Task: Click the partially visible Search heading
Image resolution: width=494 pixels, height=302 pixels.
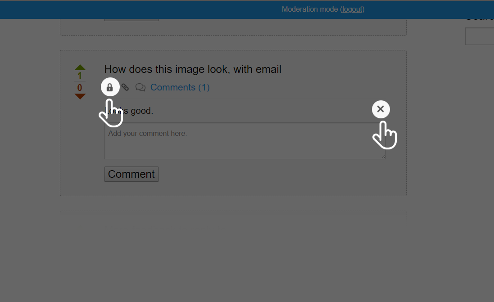Action: click(x=480, y=18)
